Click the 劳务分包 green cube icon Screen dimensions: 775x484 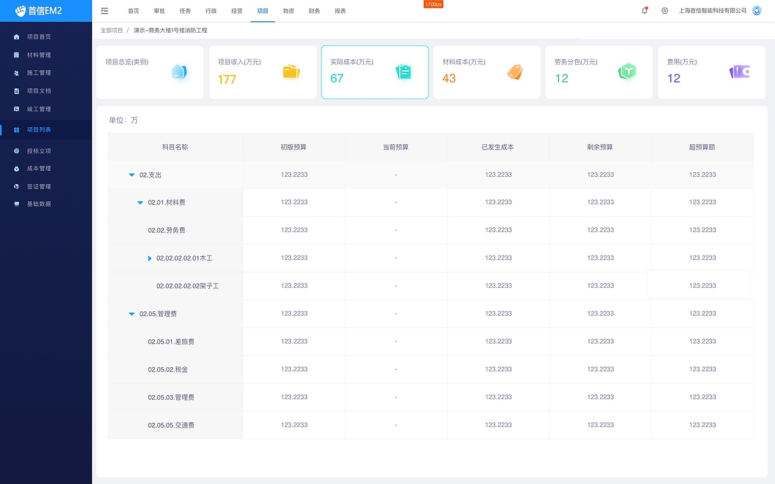627,71
